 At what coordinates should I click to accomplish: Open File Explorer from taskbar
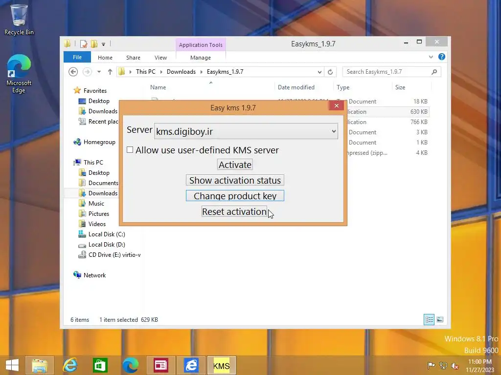[40, 365]
